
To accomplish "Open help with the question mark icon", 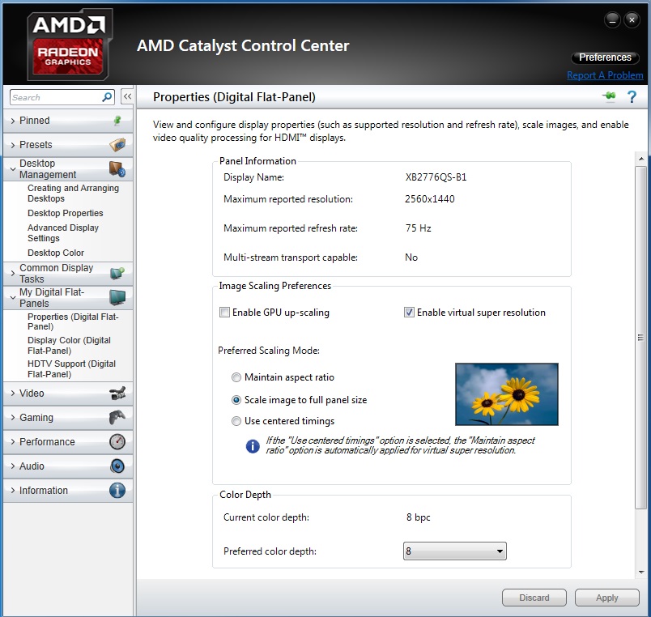I will tap(632, 97).
